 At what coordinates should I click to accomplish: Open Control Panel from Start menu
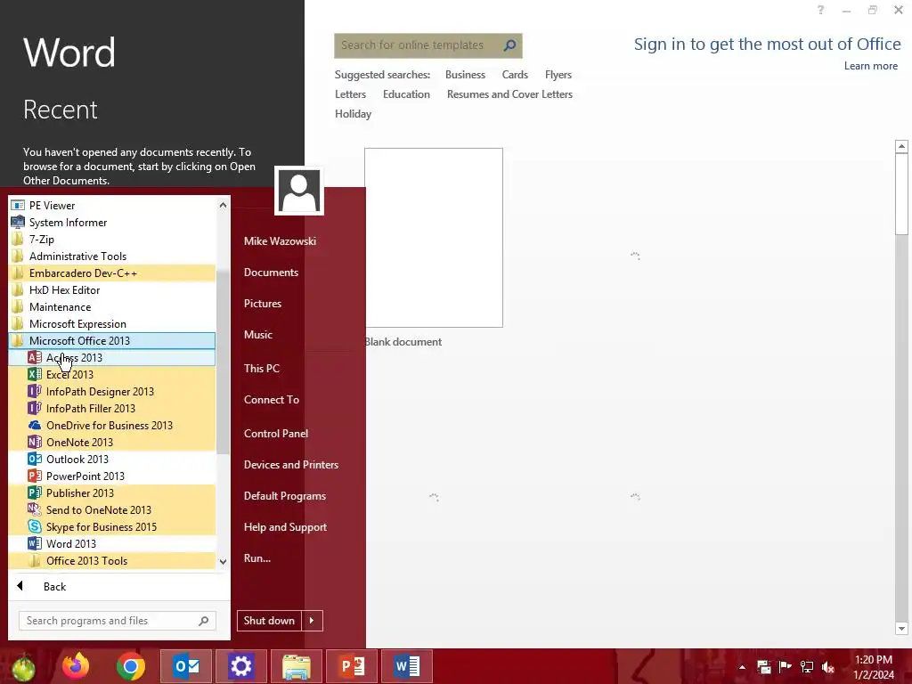coord(276,434)
